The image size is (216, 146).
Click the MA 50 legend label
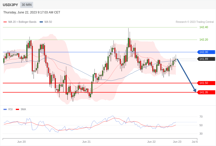[x=48, y=22]
